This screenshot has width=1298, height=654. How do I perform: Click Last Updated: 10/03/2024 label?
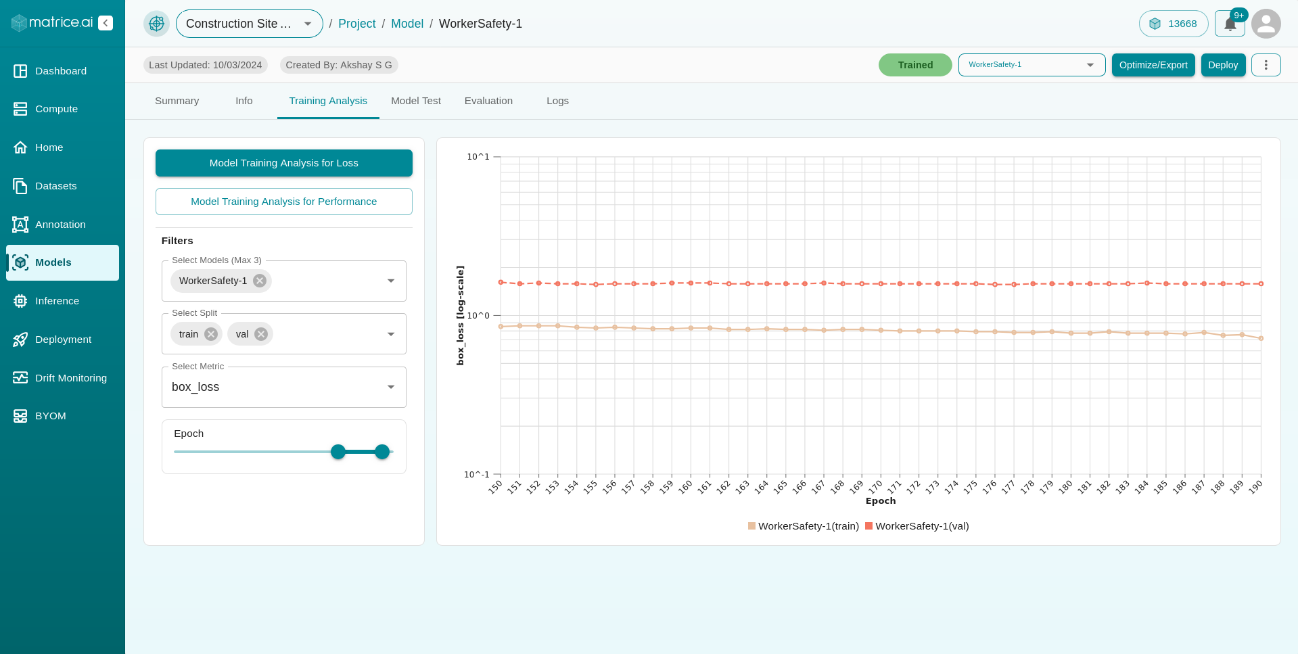[x=206, y=65]
